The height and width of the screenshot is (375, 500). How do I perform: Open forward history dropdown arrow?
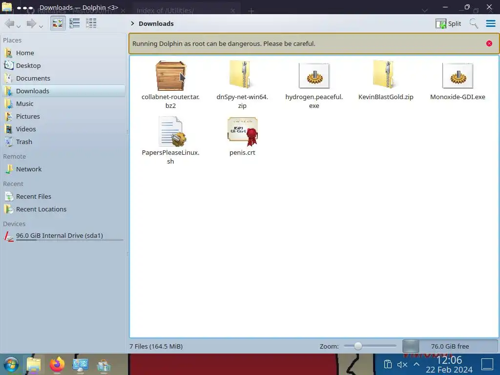point(41,26)
